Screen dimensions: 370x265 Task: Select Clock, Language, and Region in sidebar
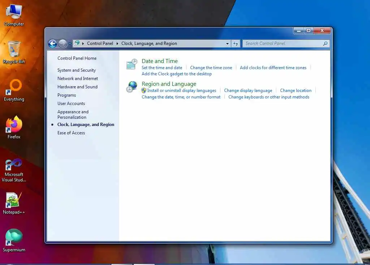(x=86, y=125)
